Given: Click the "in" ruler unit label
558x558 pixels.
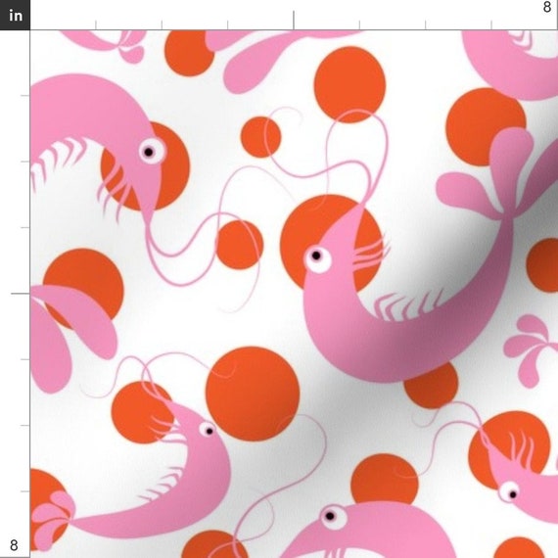Looking at the screenshot, I should (15, 15).
